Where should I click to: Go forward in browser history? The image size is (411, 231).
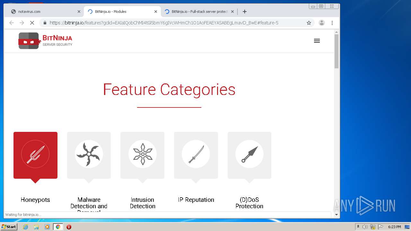[22, 23]
